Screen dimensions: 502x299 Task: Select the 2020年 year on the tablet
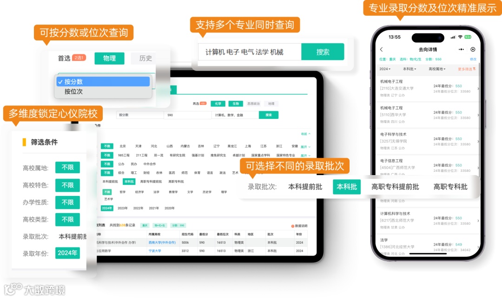click(170, 208)
